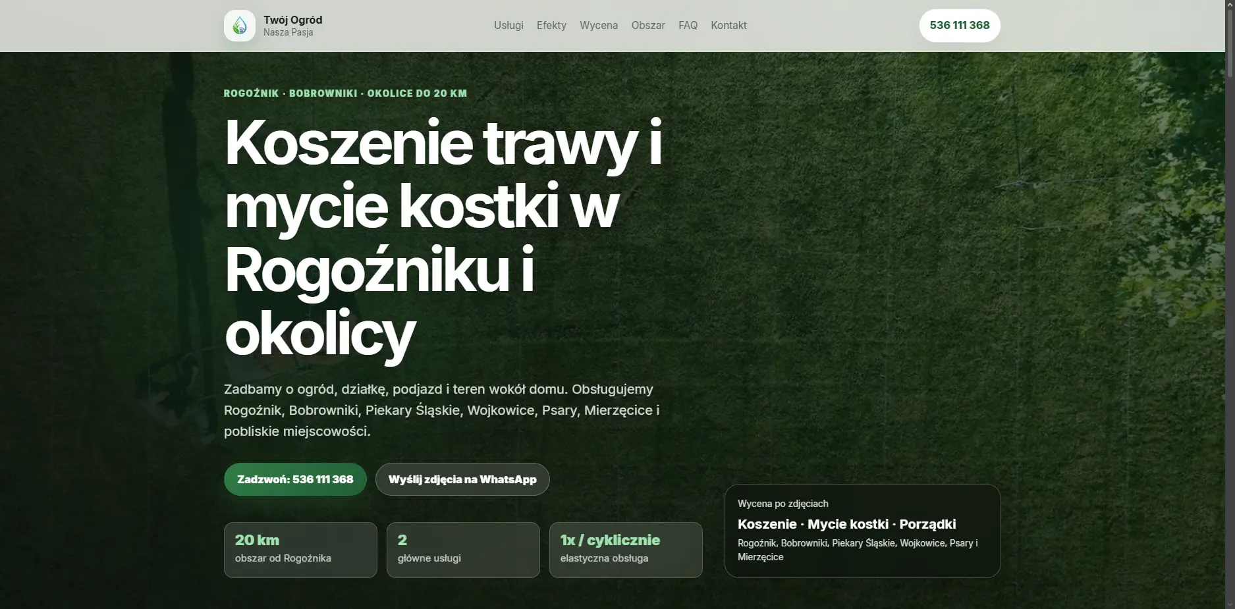Click the green Zadzwoń: 536 111 368 button

tap(295, 479)
